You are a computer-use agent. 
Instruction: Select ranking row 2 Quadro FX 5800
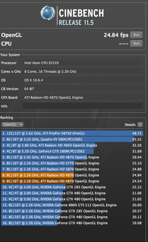pyautogui.click(x=72, y=139)
